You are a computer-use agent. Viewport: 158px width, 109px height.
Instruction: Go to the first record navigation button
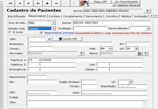(10, 3)
